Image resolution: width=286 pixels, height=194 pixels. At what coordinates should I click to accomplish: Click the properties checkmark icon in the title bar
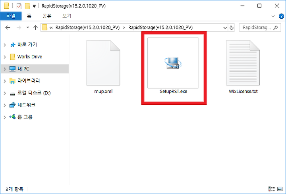[19, 6]
